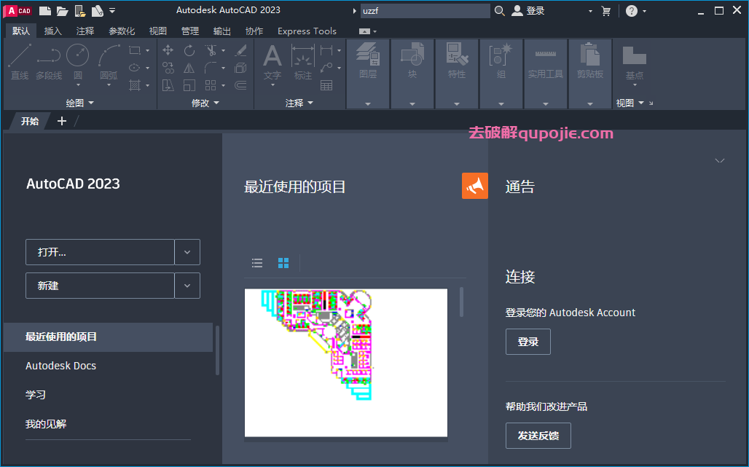Open the shopping cart icon
This screenshot has height=467, width=749.
(605, 10)
